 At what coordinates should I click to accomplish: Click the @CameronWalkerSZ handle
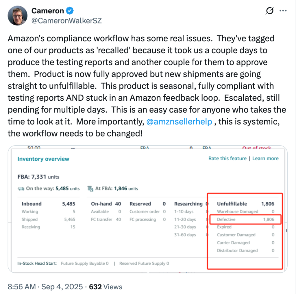[x=66, y=21]
